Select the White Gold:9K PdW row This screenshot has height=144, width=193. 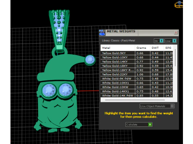tap(137, 79)
